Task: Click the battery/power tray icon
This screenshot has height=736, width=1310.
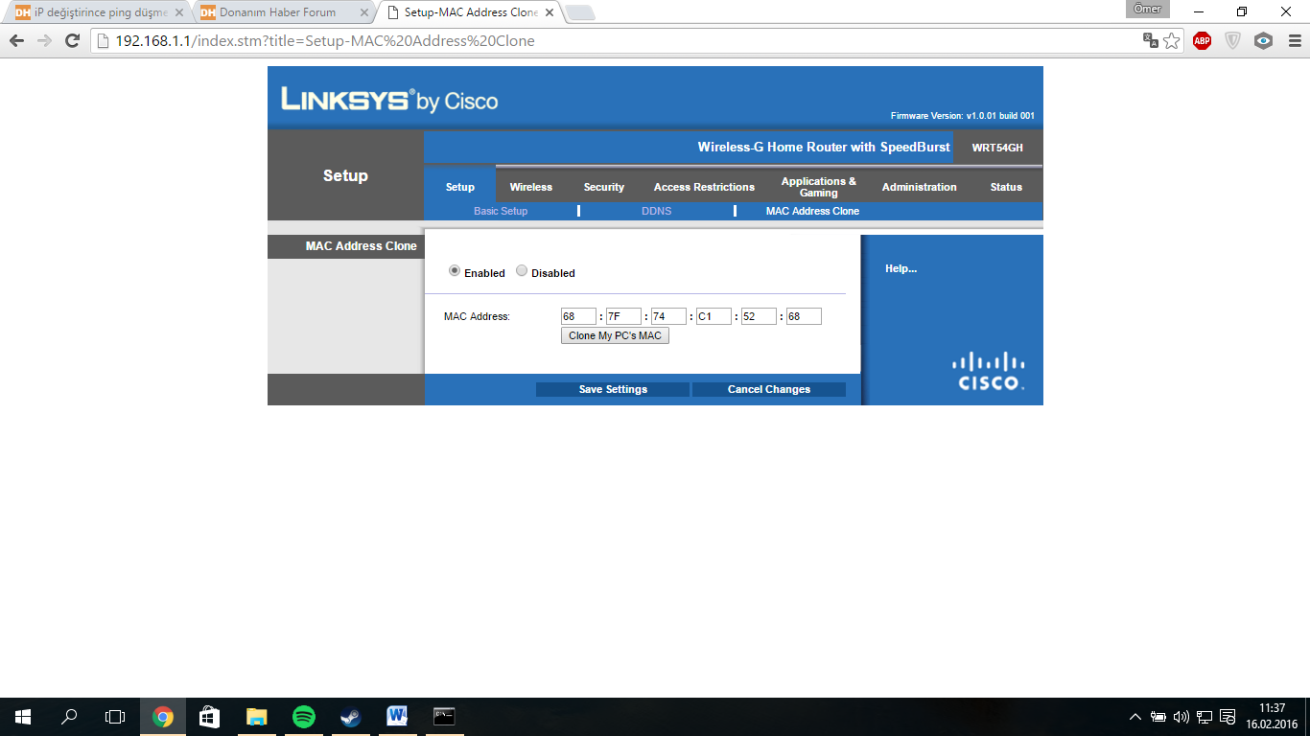Action: coord(1158,717)
